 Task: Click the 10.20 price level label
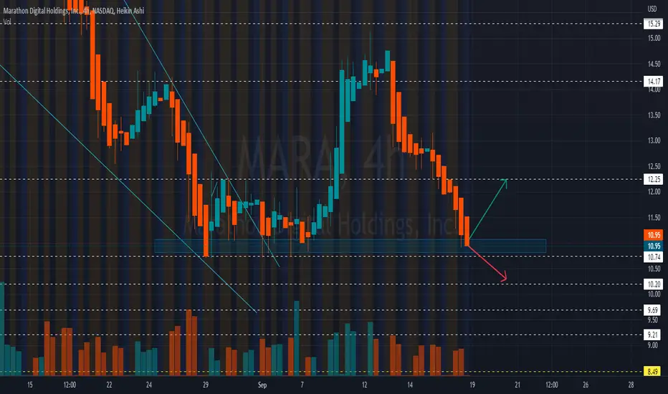654,284
